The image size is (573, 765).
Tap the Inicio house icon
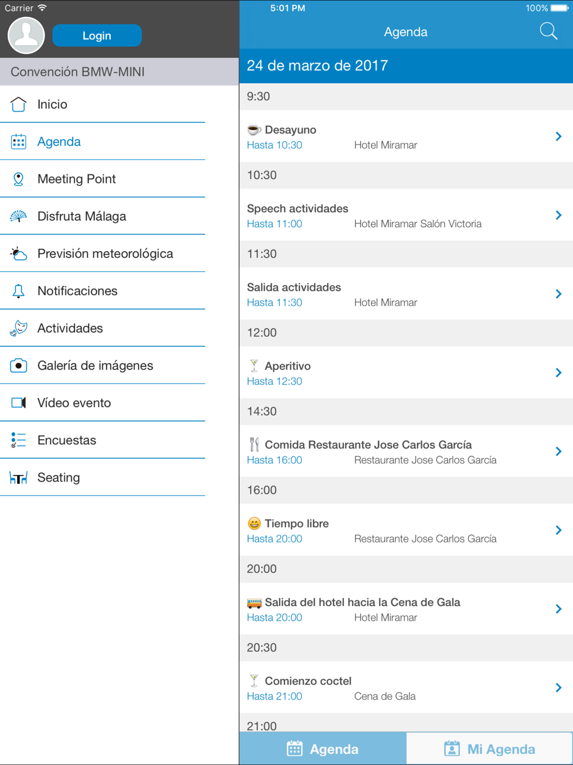pos(18,104)
